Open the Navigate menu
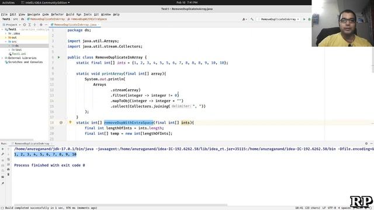Screen dimensions: 374x210 coord(34,15)
